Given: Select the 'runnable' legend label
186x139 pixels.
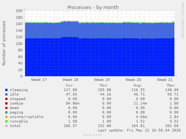Looking at the screenshot, I should tap(19, 121).
